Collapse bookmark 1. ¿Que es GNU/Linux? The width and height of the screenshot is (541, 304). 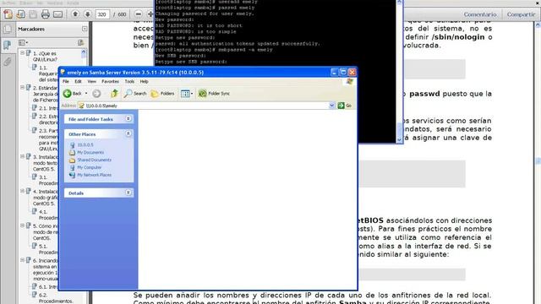coord(22,53)
